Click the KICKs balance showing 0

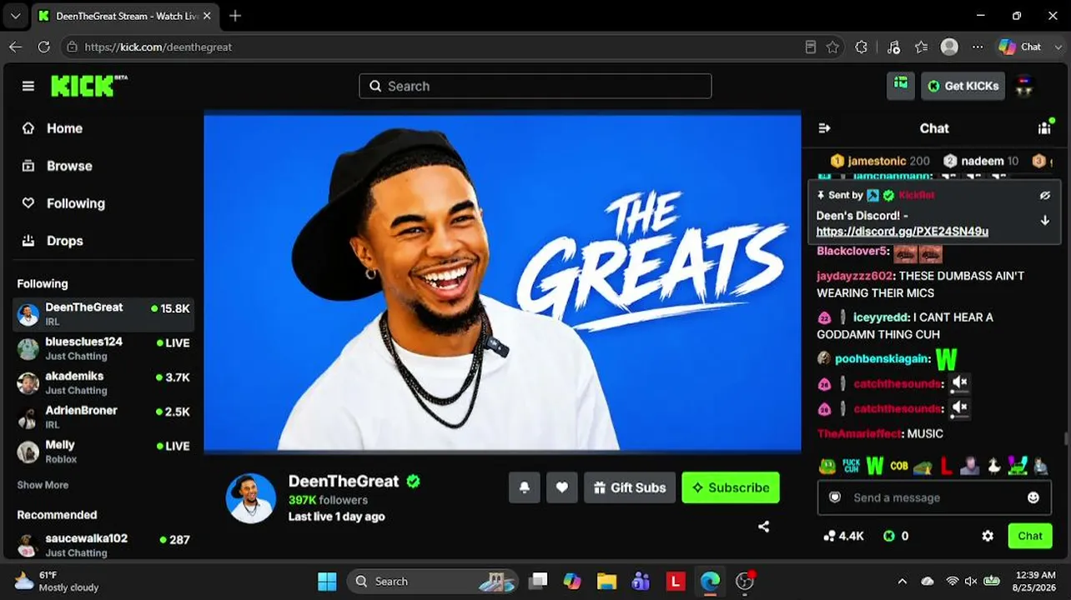[896, 536]
